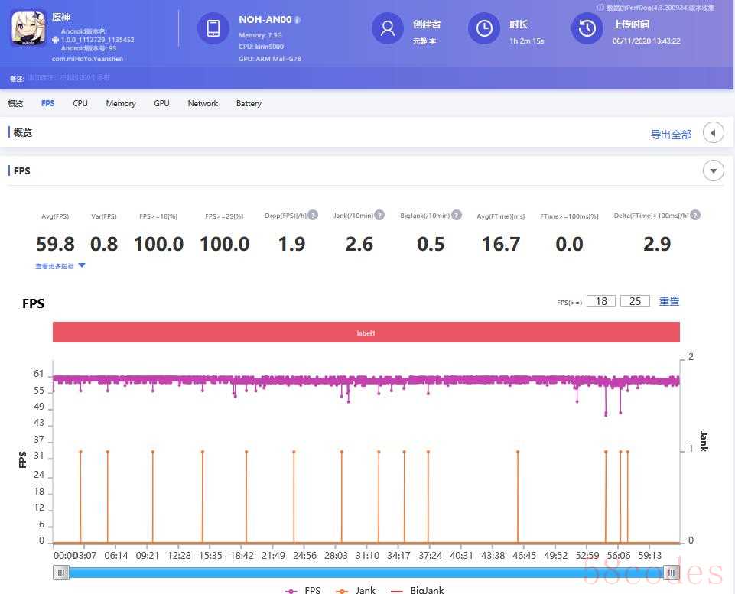Click the upload time 06/11/2020 13:43:22
Image resolution: width=735 pixels, height=594 pixels.
[x=646, y=41]
